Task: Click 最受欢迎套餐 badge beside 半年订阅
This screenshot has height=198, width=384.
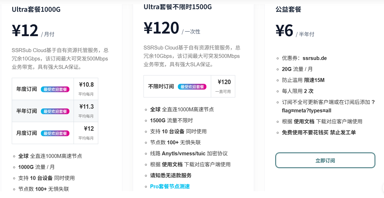Action: pyautogui.click(x=55, y=111)
